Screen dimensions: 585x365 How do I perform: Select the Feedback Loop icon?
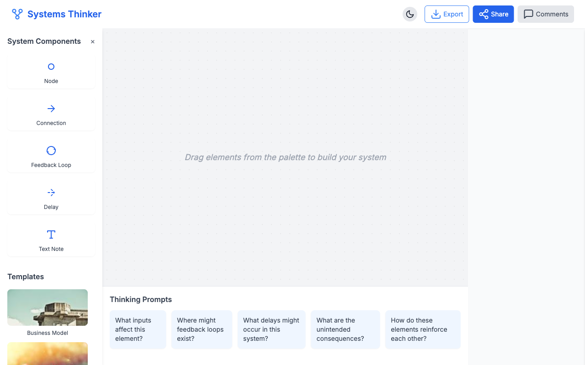tap(51, 151)
